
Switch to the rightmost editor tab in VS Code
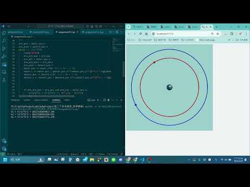click(x=94, y=32)
